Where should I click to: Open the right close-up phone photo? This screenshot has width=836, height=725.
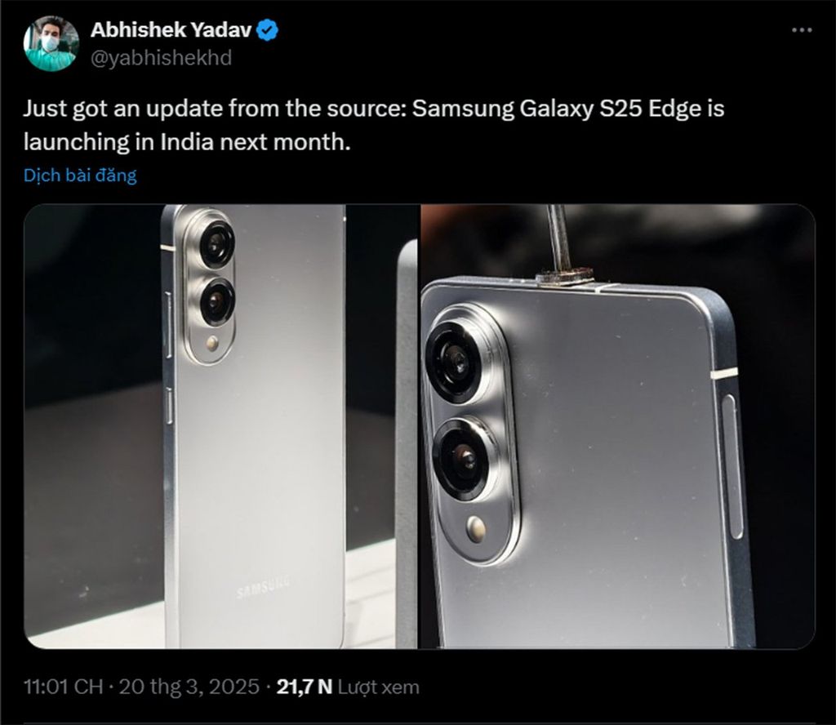click(x=619, y=426)
